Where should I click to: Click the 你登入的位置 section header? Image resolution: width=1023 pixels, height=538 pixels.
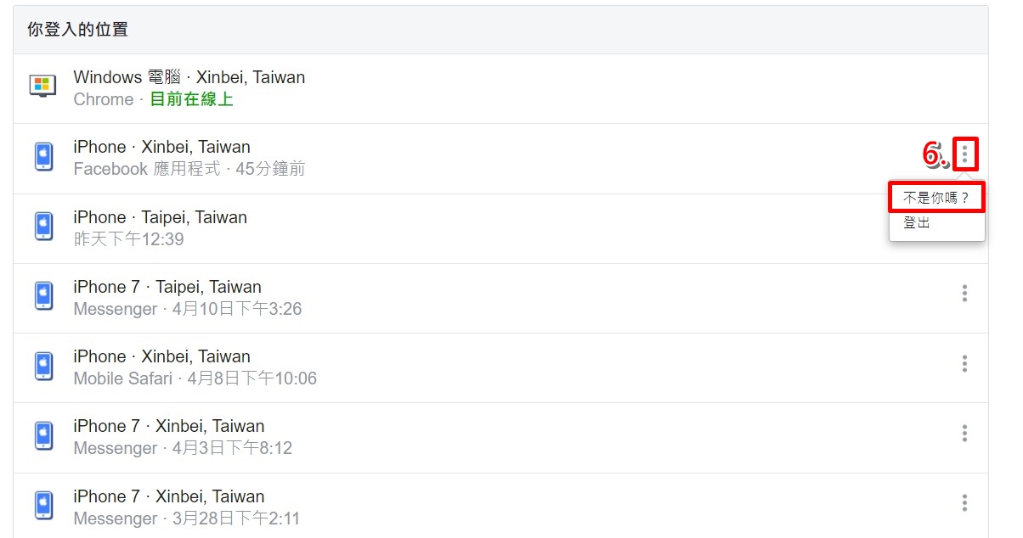click(x=77, y=30)
